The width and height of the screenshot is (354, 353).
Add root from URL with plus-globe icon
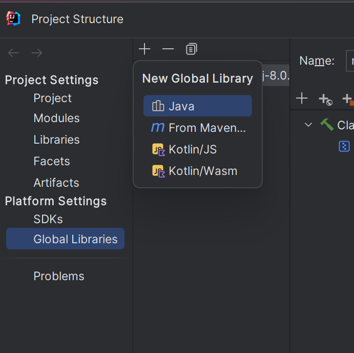coord(325,99)
